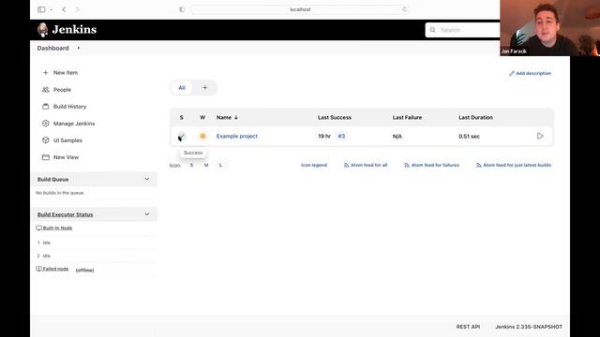Expand the Dashboard breadcrumb arrow
The width and height of the screenshot is (600, 337).
tap(79, 48)
